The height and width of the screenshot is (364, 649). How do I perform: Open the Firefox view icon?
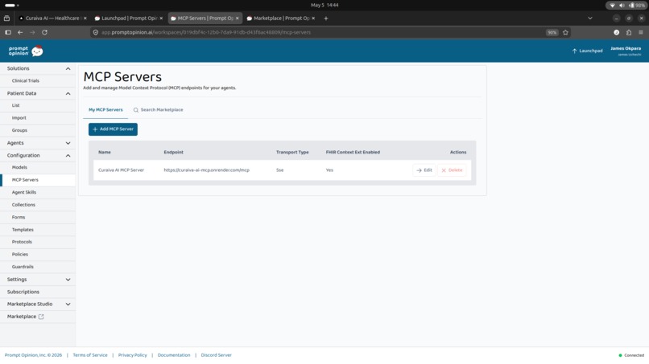click(x=6, y=18)
